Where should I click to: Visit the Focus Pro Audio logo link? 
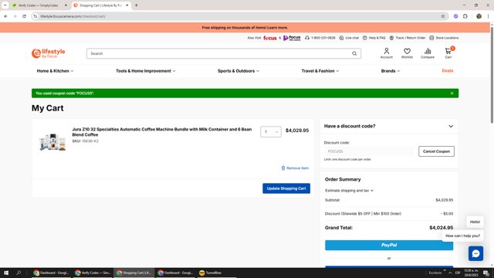(x=292, y=38)
